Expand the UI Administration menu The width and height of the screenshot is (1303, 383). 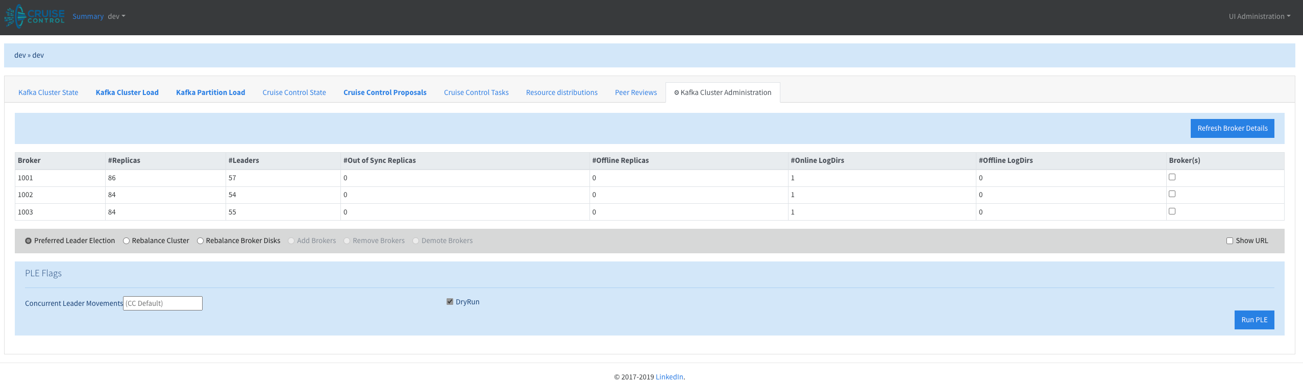click(1259, 16)
